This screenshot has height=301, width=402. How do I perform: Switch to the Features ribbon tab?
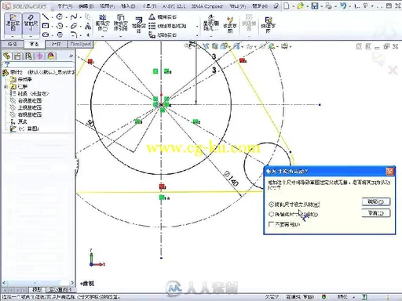[x=13, y=45]
